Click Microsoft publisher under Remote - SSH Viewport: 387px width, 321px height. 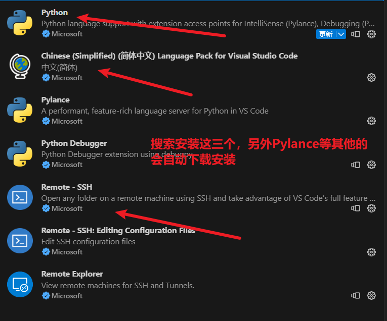[x=67, y=208]
